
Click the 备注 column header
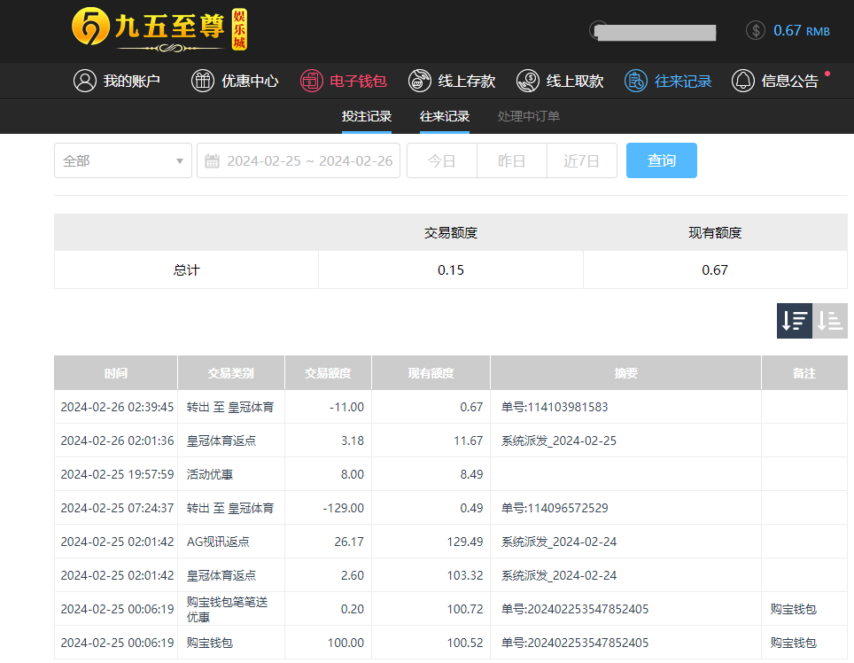pyautogui.click(x=804, y=373)
